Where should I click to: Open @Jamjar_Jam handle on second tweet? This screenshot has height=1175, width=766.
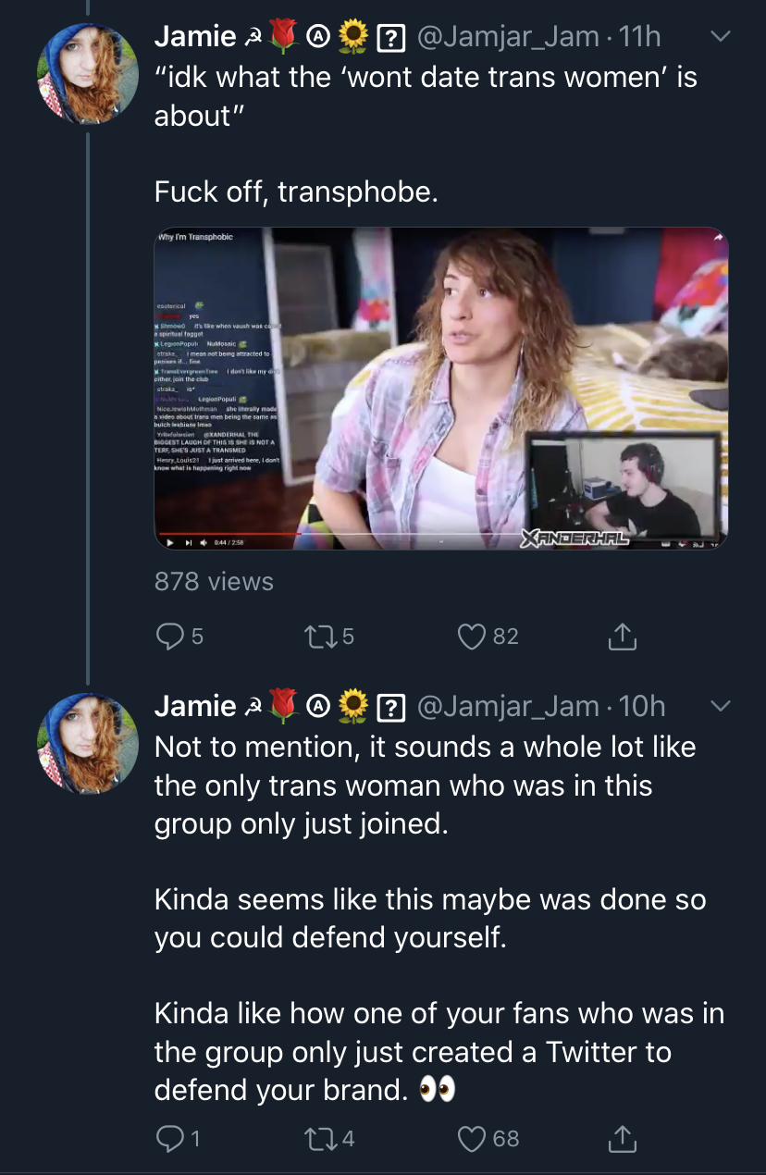pyautogui.click(x=509, y=706)
